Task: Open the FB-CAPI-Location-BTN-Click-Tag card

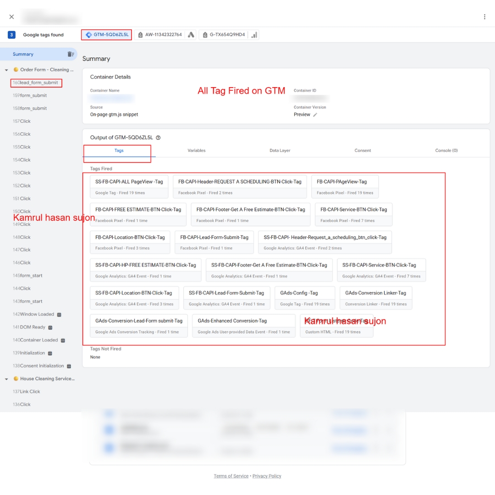Action: point(130,242)
